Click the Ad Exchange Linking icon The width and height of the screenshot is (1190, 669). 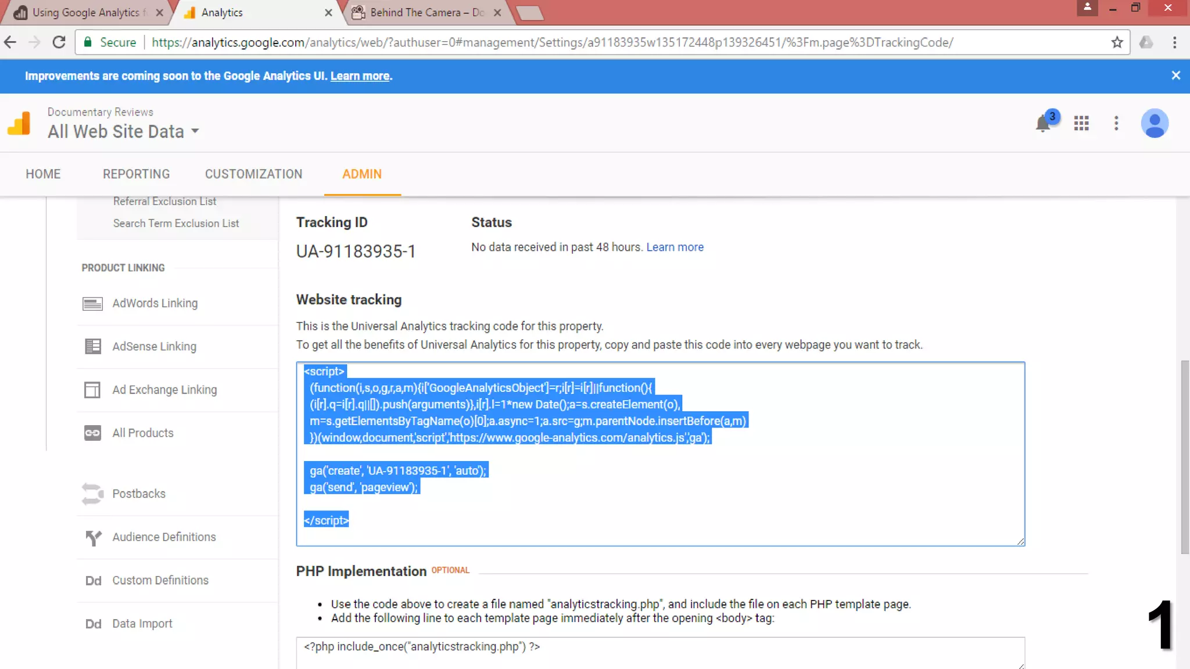pos(92,390)
